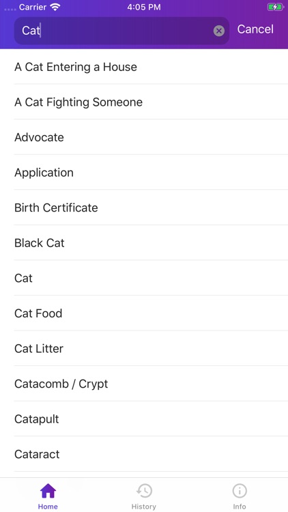
Task: Cancel the search
Action: click(x=255, y=29)
